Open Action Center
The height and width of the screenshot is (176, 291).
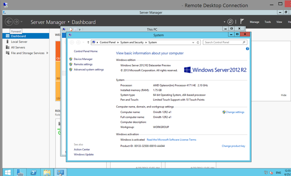pyautogui.click(x=81, y=149)
